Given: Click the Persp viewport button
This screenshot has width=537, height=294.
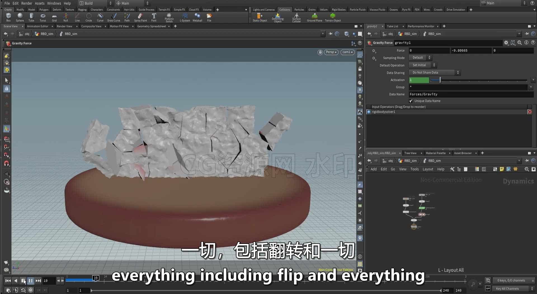Looking at the screenshot, I should 331,52.
